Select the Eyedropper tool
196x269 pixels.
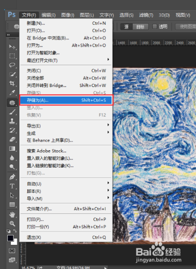pyautogui.click(x=12, y=93)
